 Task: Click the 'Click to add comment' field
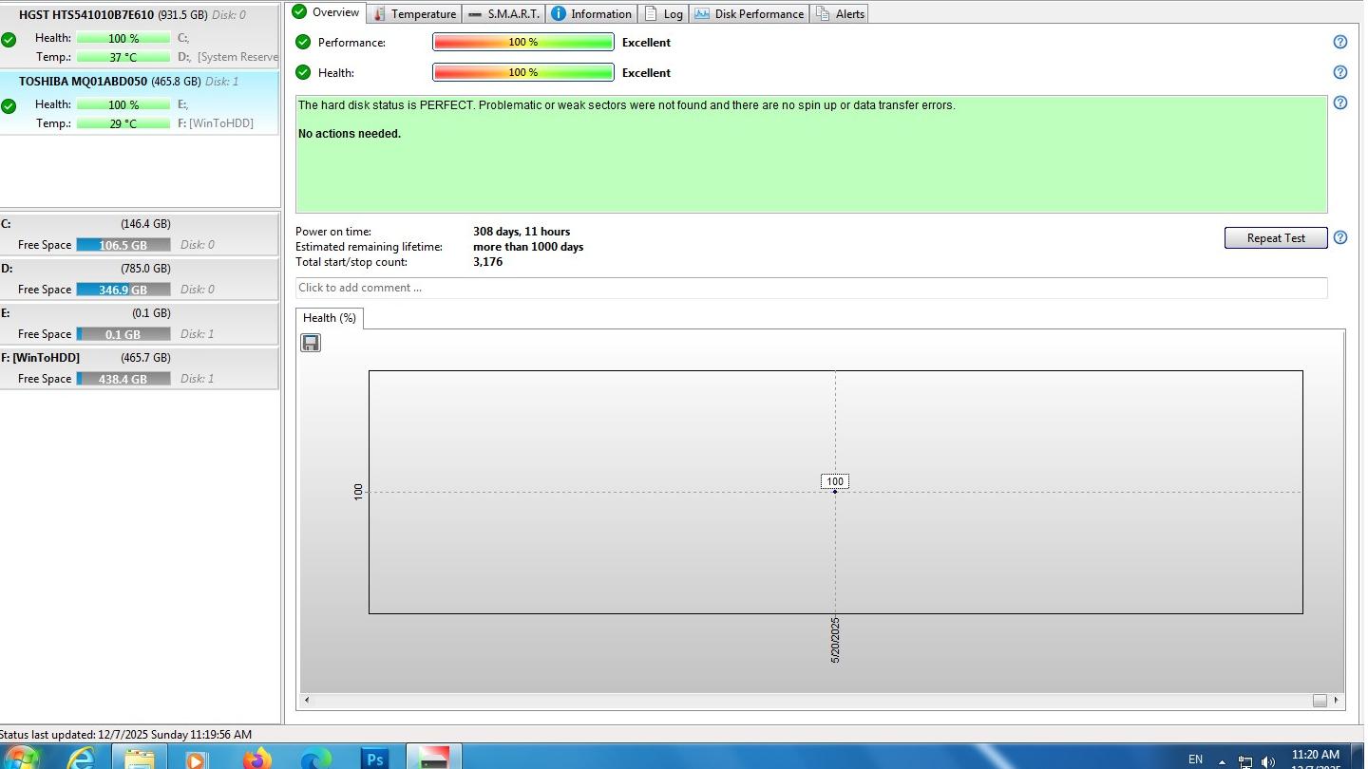pyautogui.click(x=810, y=288)
